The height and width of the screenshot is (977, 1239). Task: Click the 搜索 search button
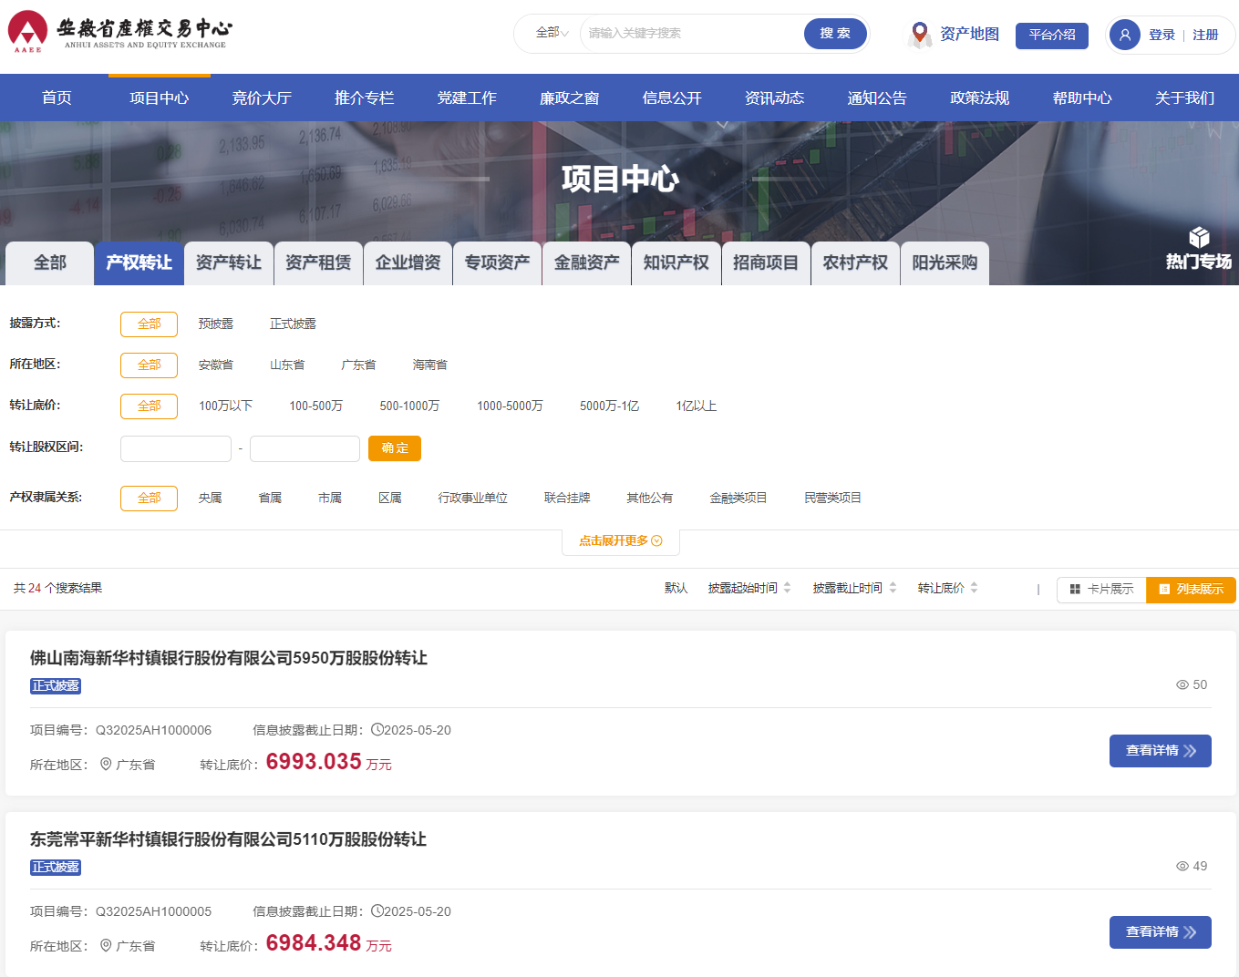(x=835, y=34)
